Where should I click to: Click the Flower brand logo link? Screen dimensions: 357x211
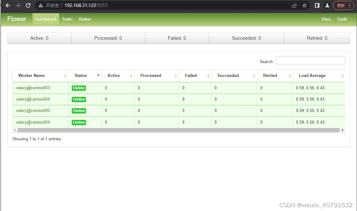(x=17, y=19)
